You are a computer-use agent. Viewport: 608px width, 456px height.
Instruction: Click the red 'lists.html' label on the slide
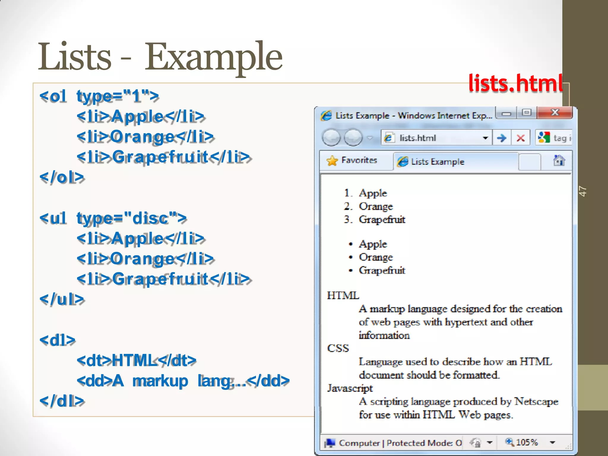point(515,83)
